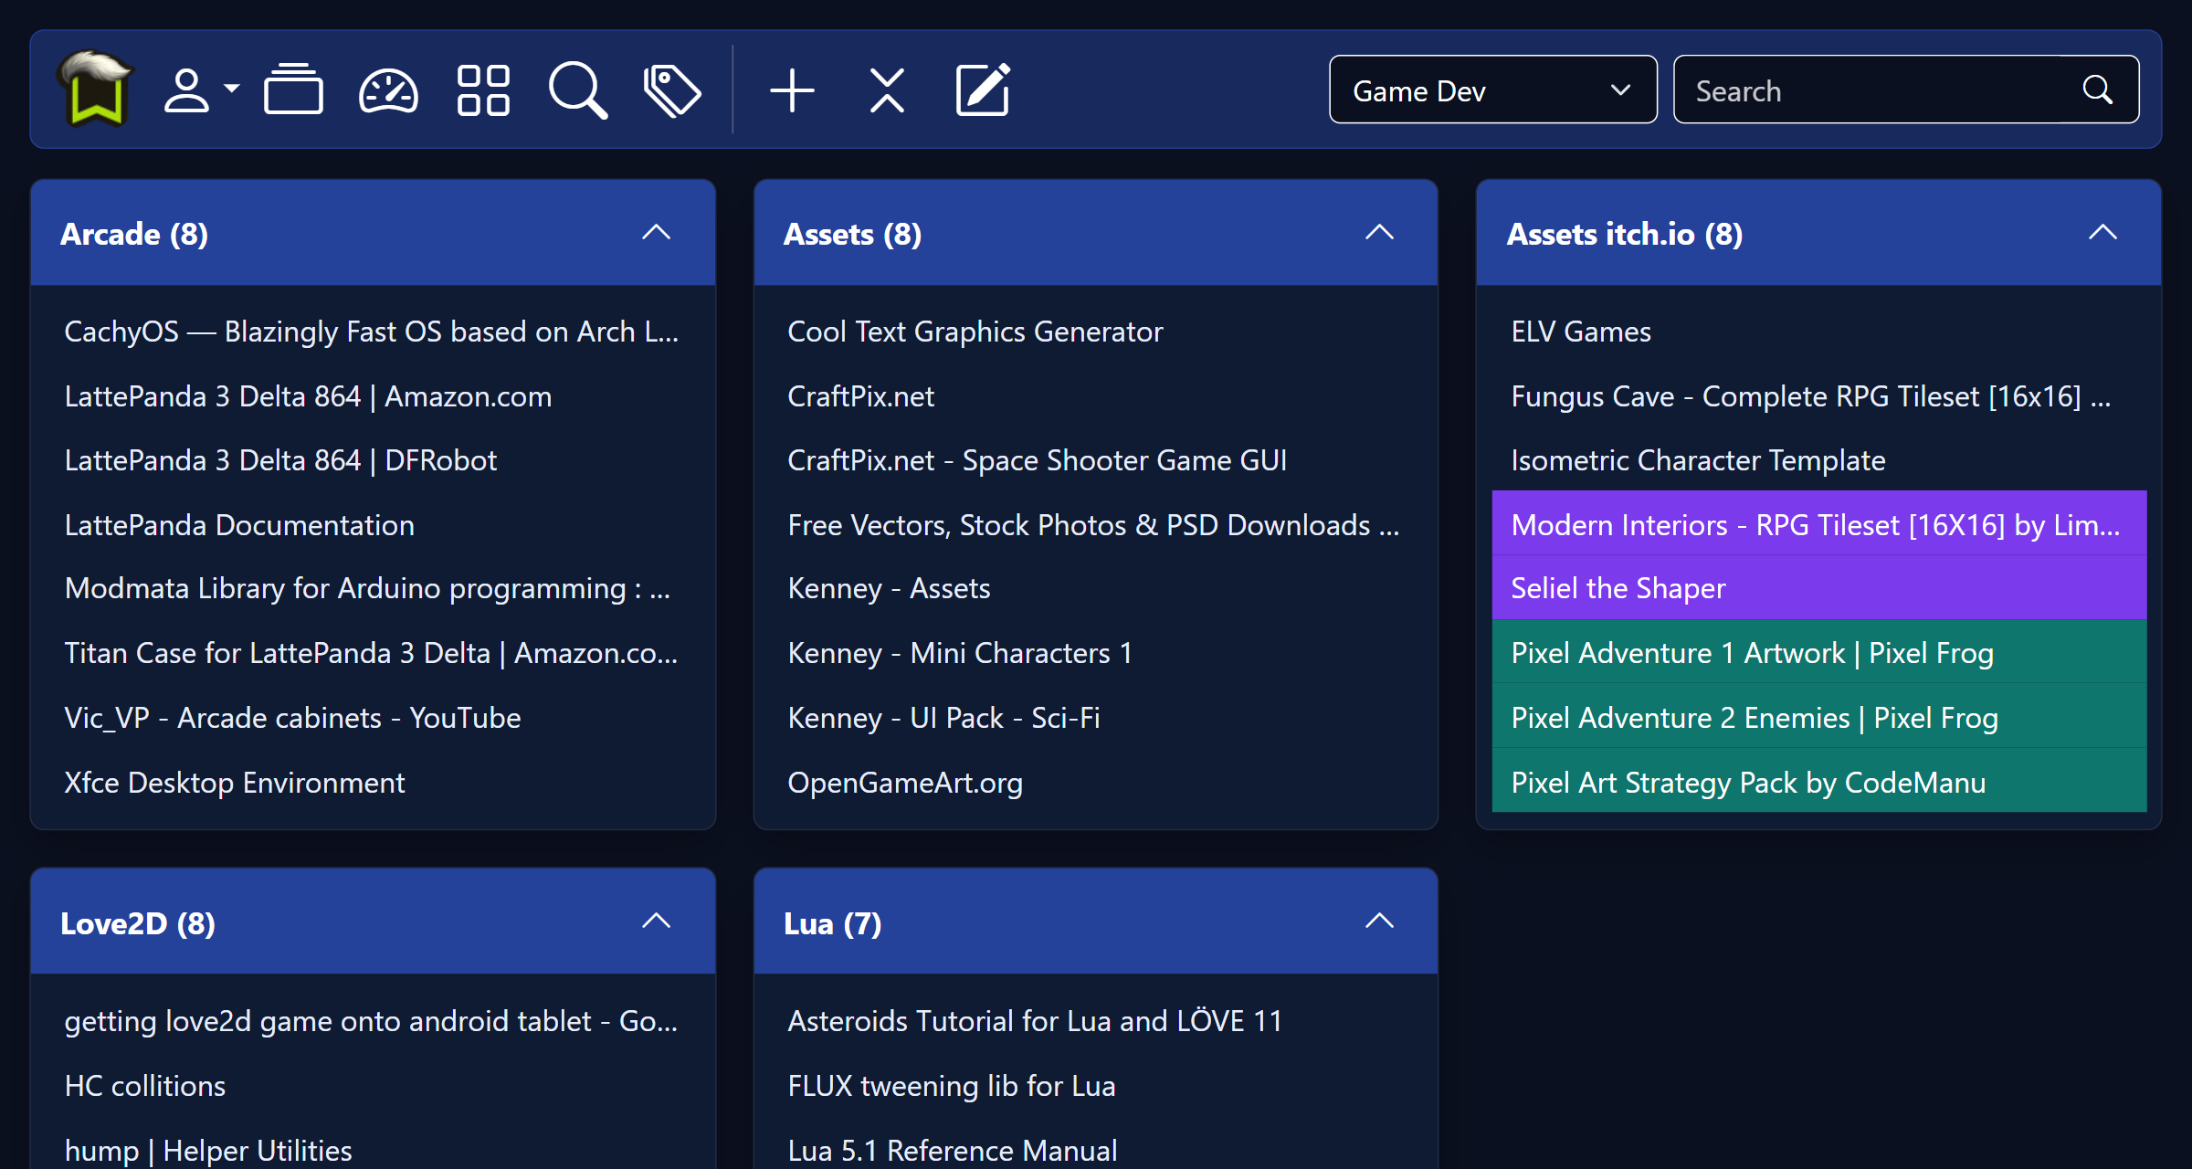The height and width of the screenshot is (1169, 2192).
Task: Select the purple Modern Interiors RPG Tileset row
Action: pos(1819,523)
